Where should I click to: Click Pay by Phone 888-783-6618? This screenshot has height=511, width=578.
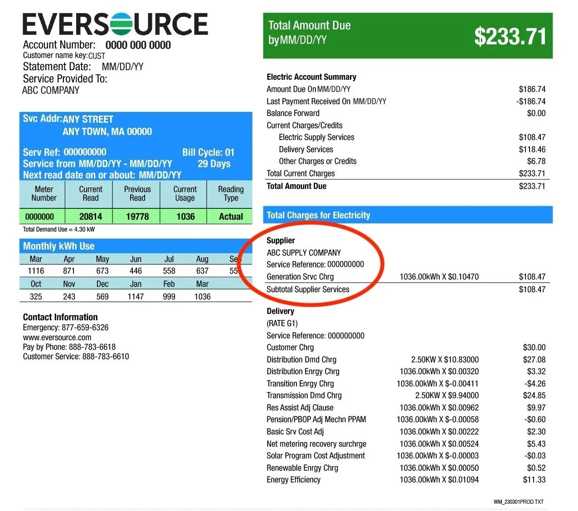[69, 347]
